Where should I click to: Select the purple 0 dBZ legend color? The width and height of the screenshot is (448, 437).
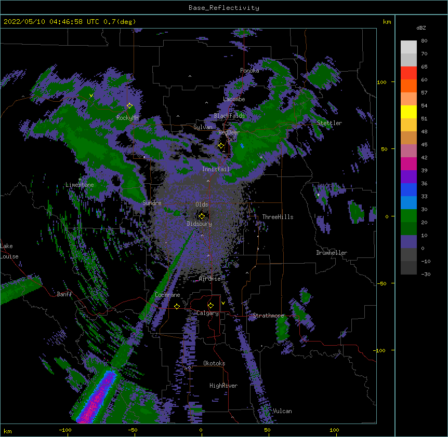click(409, 242)
